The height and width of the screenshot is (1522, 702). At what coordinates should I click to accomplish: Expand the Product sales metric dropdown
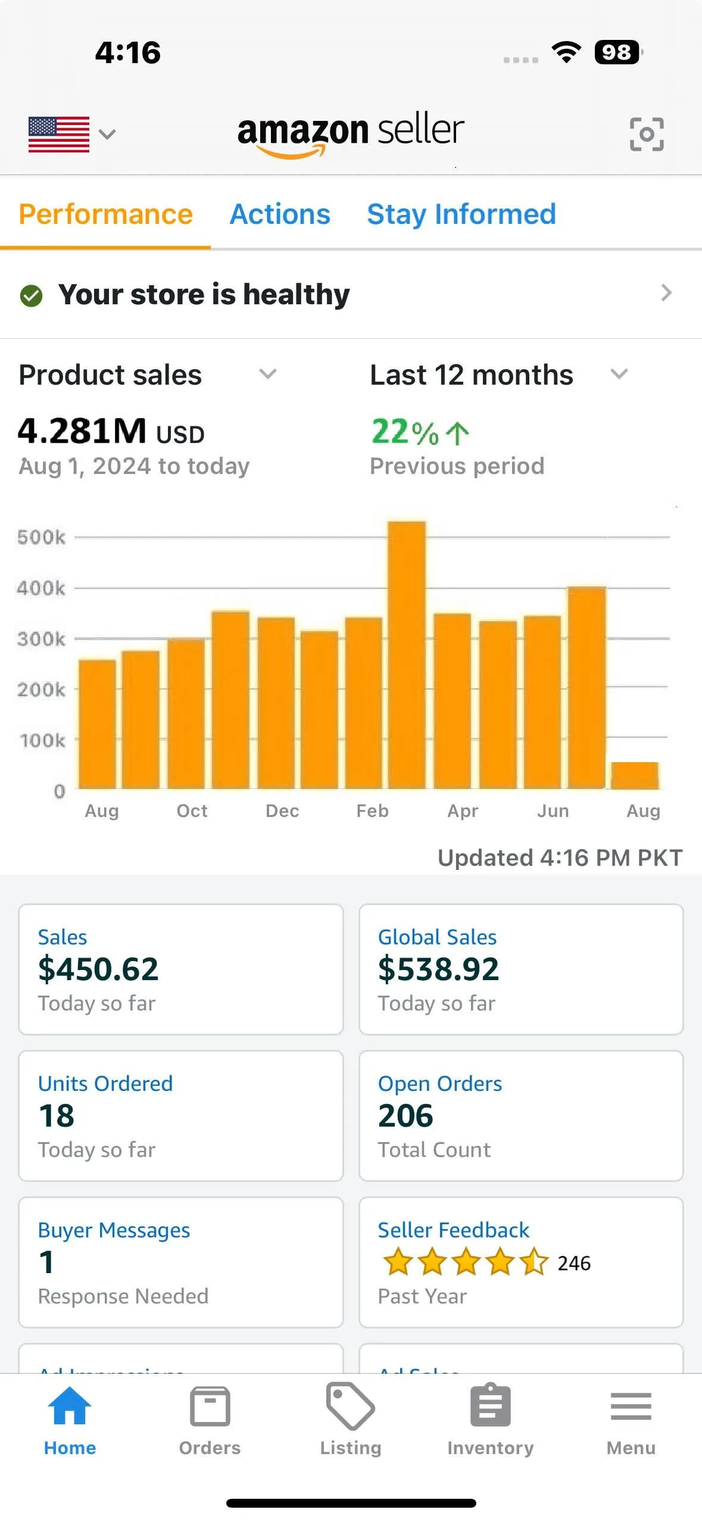point(268,375)
